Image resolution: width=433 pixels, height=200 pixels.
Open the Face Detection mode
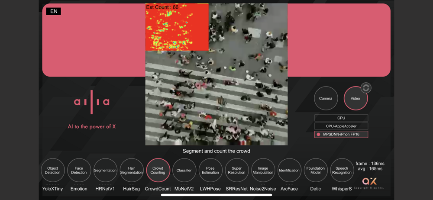[x=79, y=170]
